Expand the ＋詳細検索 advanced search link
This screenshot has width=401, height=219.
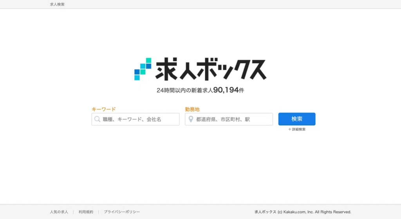coord(297,129)
